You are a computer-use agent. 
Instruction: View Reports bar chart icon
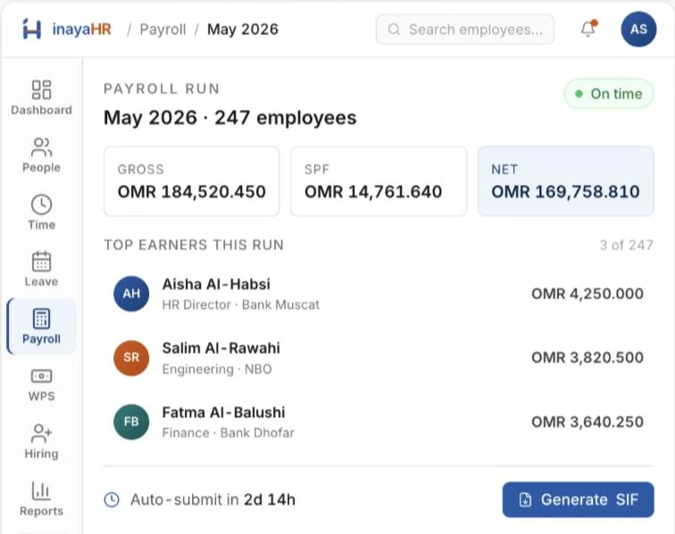(41, 490)
